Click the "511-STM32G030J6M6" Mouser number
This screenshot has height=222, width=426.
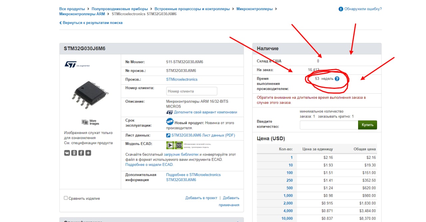point(185,62)
